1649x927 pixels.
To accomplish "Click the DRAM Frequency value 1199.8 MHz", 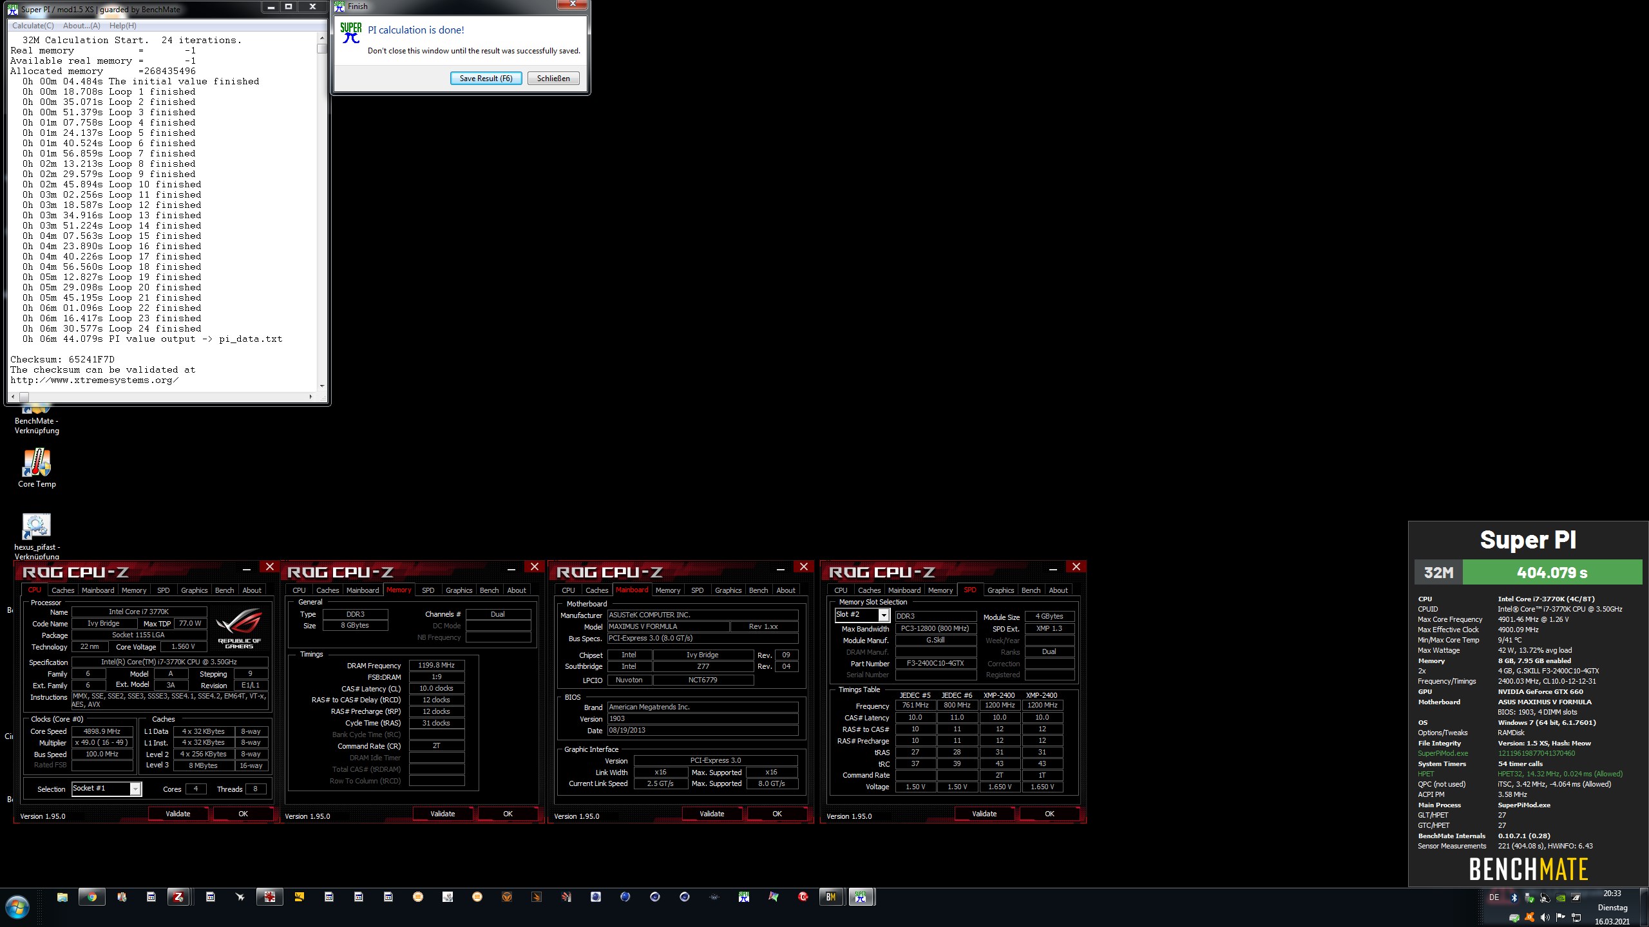I will 437,666.
